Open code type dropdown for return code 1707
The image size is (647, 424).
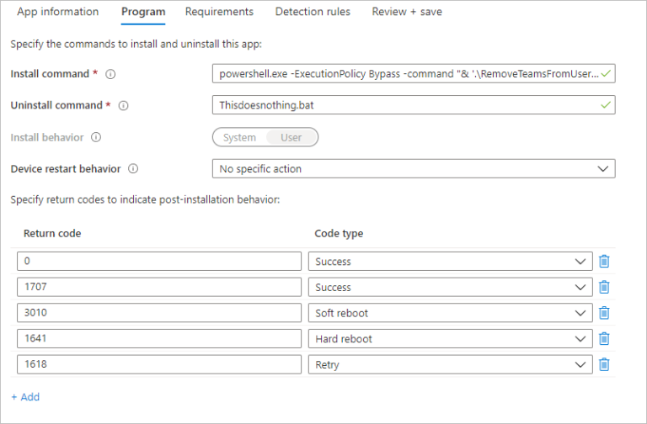click(x=450, y=287)
